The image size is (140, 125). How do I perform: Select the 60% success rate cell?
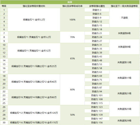point(72,90)
